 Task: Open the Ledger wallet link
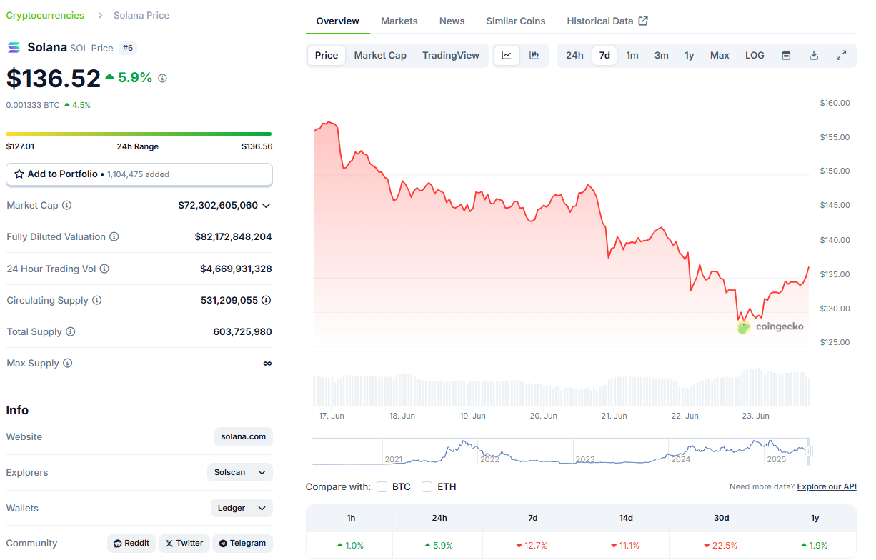[232, 509]
